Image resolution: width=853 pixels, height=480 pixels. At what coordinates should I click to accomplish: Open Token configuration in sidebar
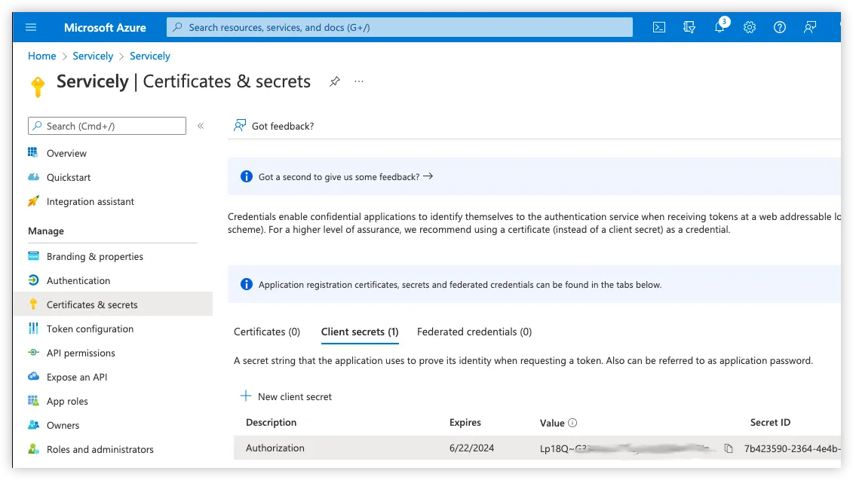tap(90, 329)
